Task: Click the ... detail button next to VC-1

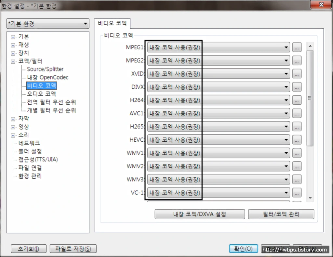Action: coord(297,193)
